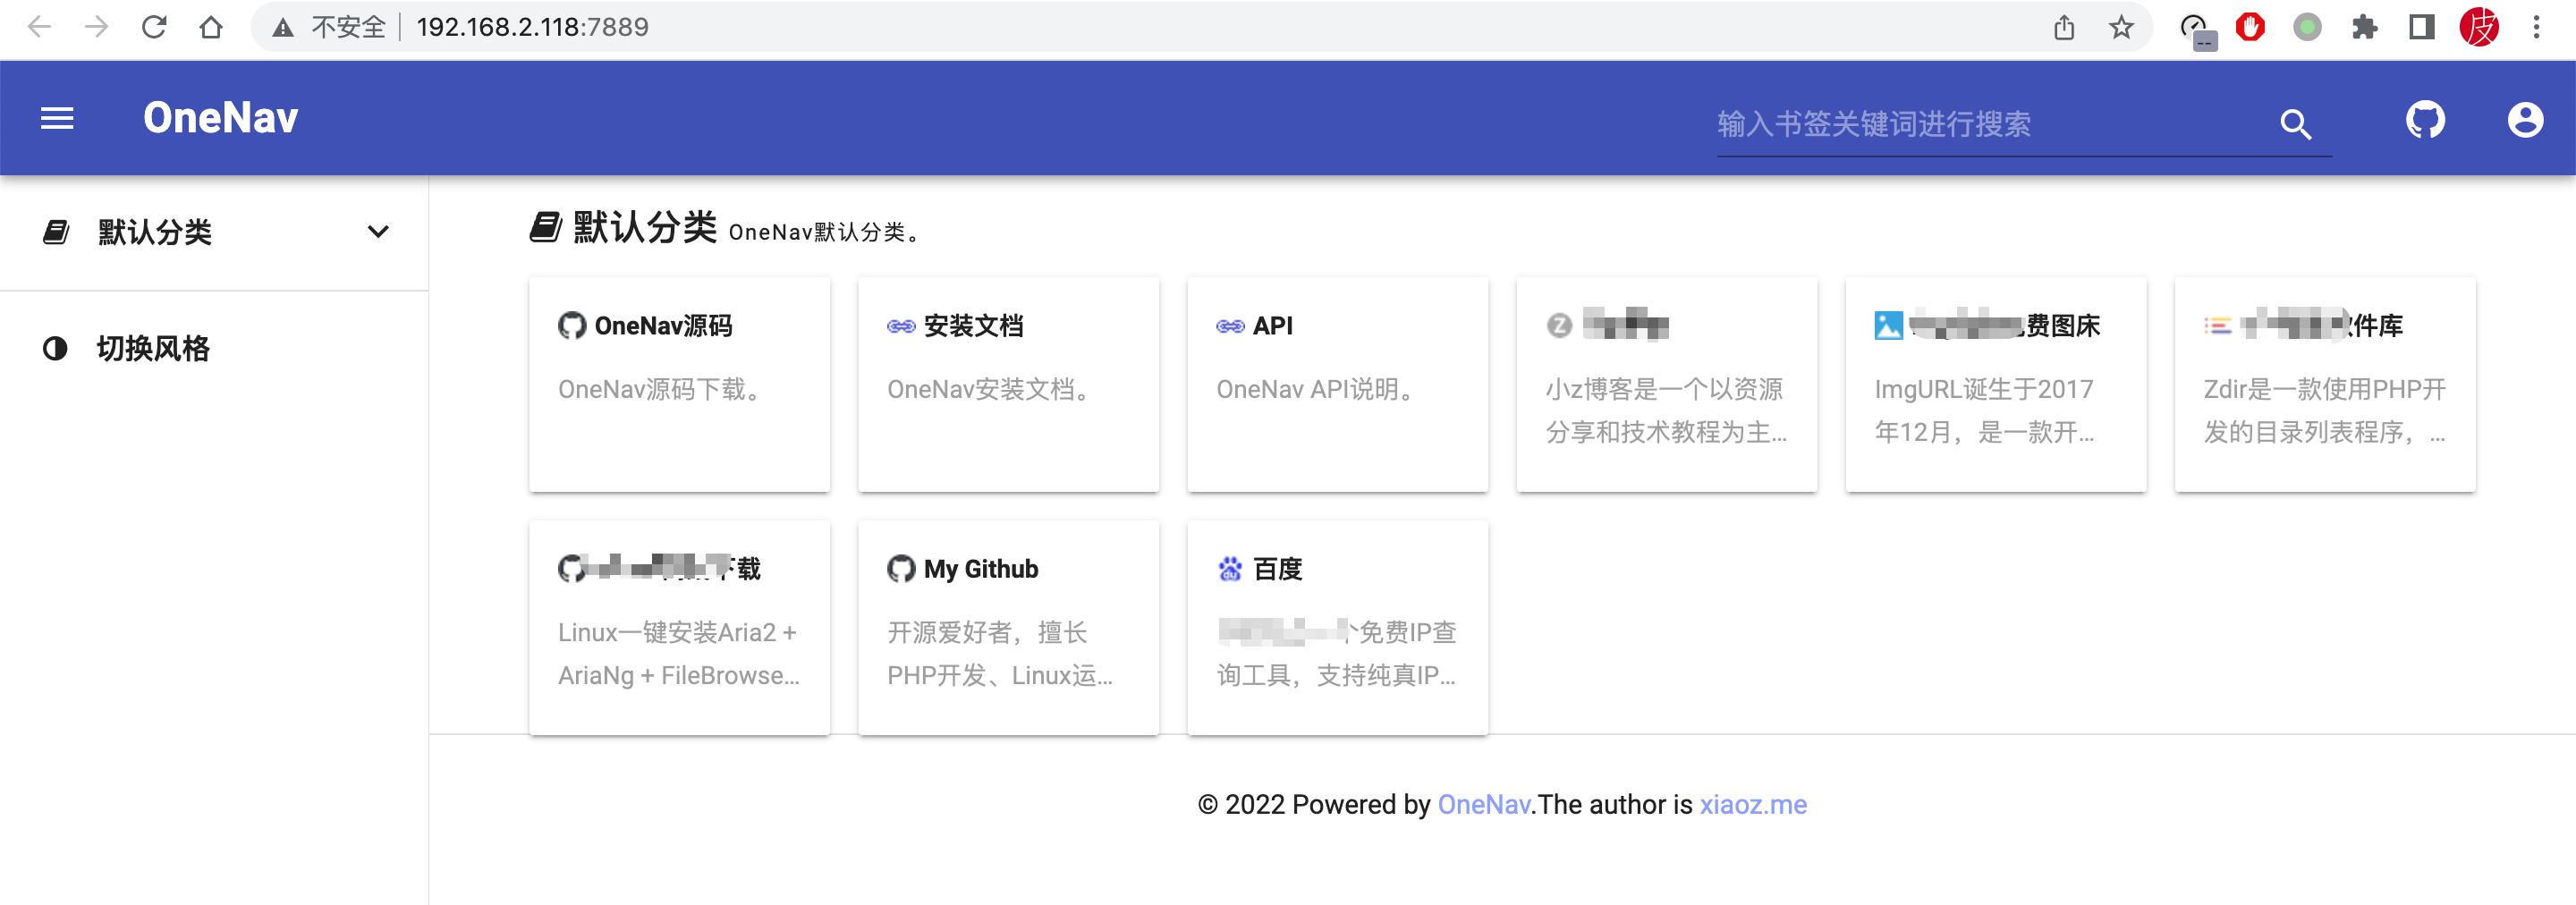The image size is (2576, 905).
Task: Click the user account icon
Action: pyautogui.click(x=2525, y=120)
